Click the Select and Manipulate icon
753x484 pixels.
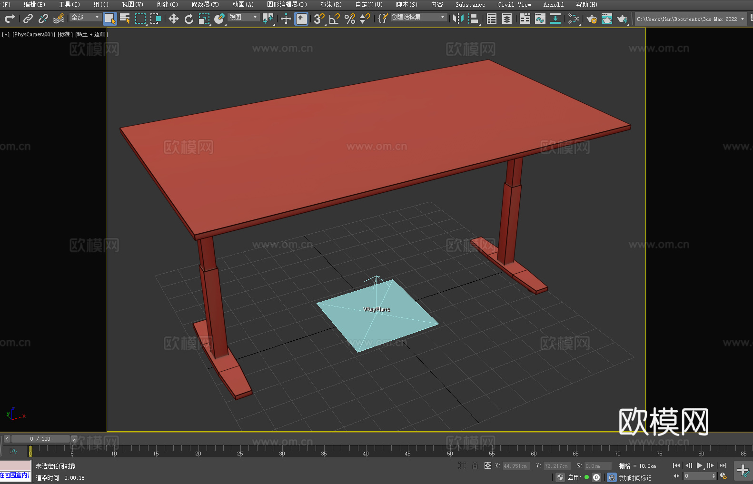286,19
